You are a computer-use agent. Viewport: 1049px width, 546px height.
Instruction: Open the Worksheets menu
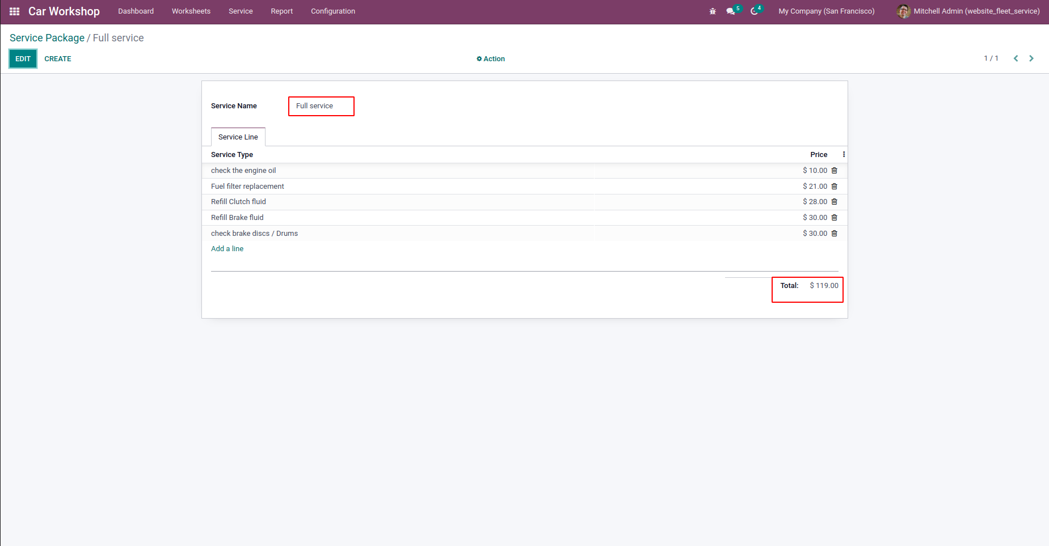pos(191,11)
